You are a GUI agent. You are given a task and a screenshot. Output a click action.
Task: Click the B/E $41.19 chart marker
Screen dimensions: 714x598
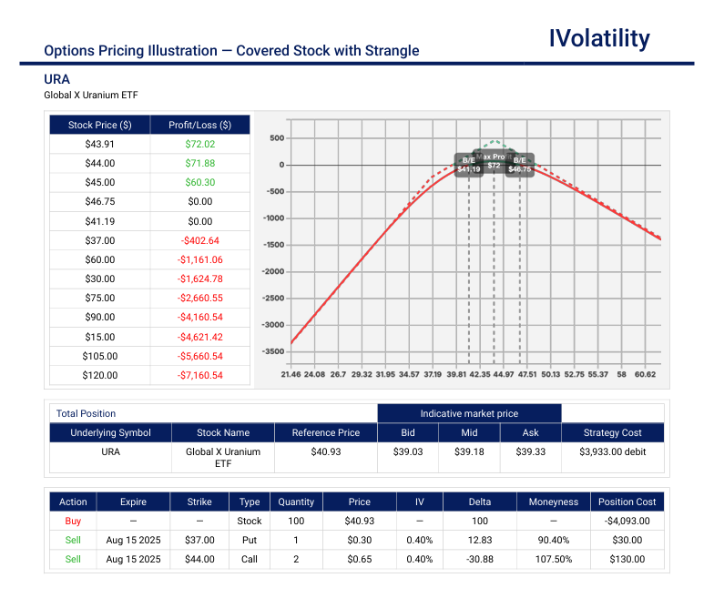468,165
